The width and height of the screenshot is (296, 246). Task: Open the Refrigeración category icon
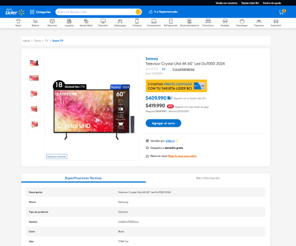pos(171,23)
